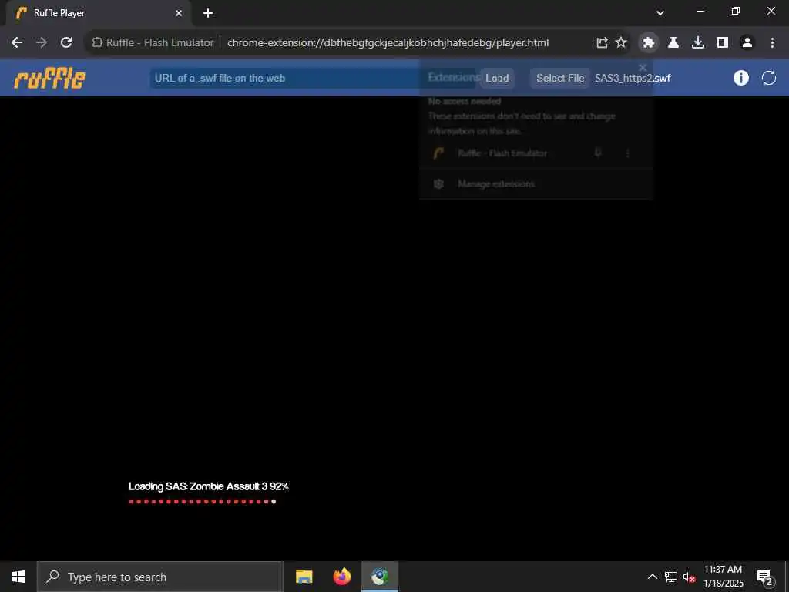Screen dimensions: 789x592
Task: Open network status tray icon
Action: coord(671,577)
